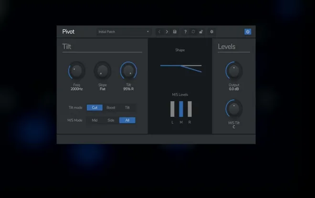This screenshot has height=198, width=315.
Task: Set M/S Mode to All
Action: 127,120
